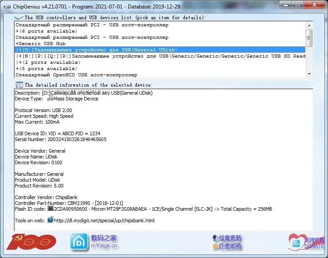Viewport: 328px width, 258px height.
Task: Select the 5 ports available row
Action: (x=160, y=69)
